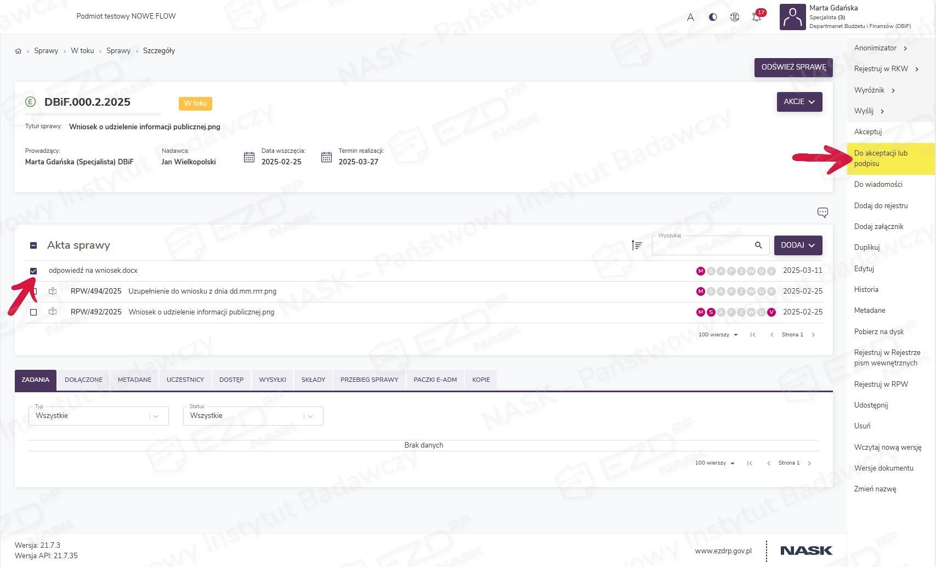Click the search magnifier icon
The image size is (936, 567).
pyautogui.click(x=758, y=245)
